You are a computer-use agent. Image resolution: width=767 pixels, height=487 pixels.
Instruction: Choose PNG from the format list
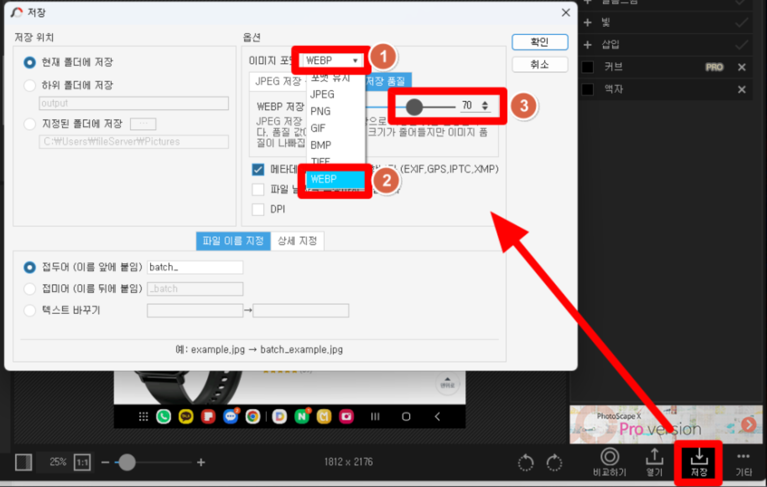(x=321, y=111)
